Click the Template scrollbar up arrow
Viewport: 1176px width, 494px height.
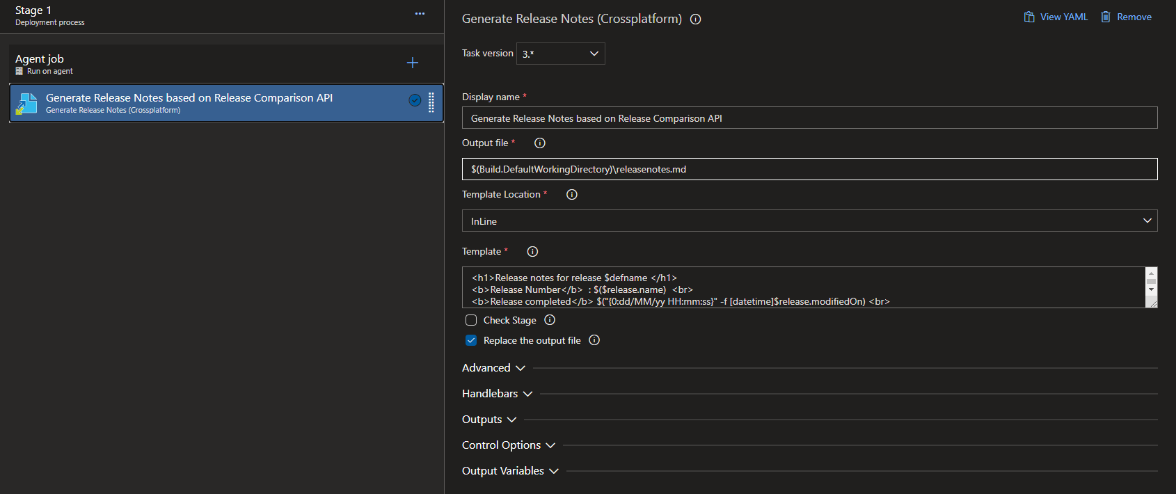pos(1152,273)
